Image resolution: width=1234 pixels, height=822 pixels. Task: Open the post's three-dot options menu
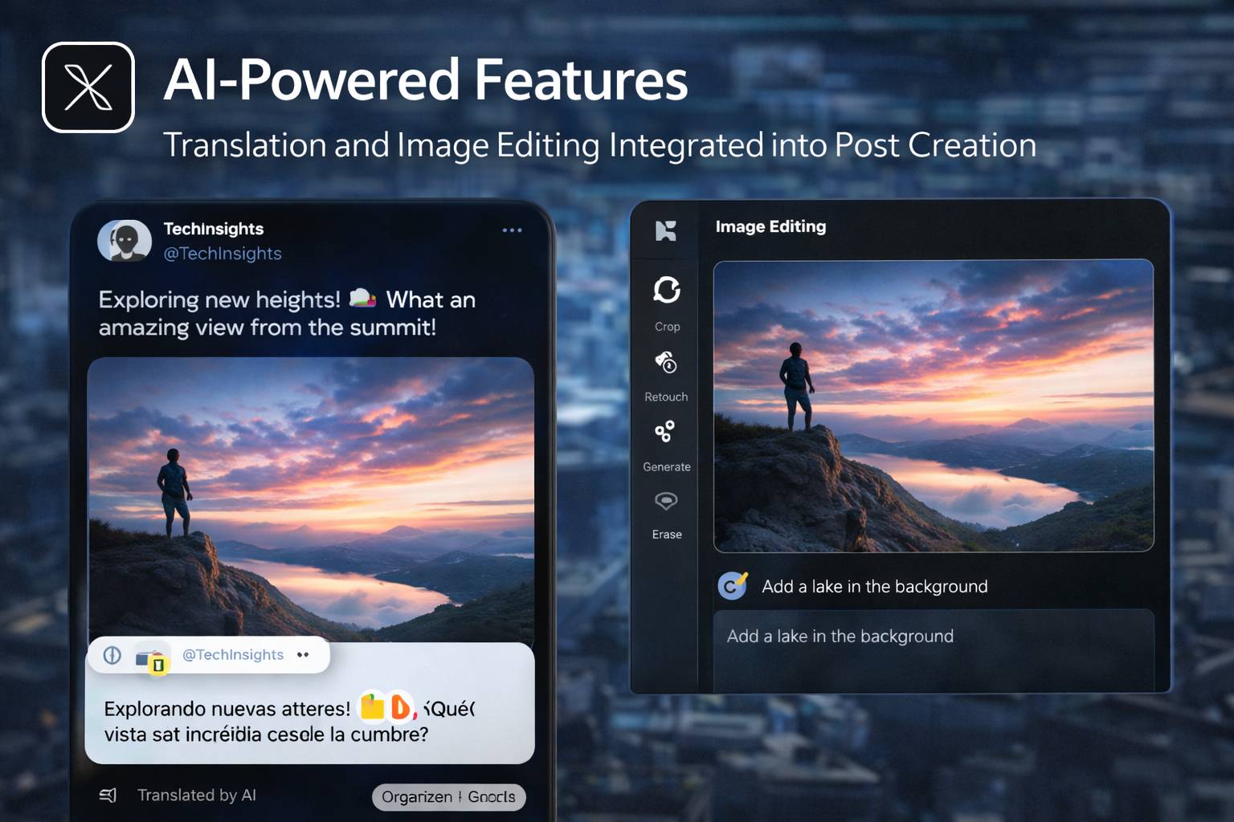tap(512, 230)
